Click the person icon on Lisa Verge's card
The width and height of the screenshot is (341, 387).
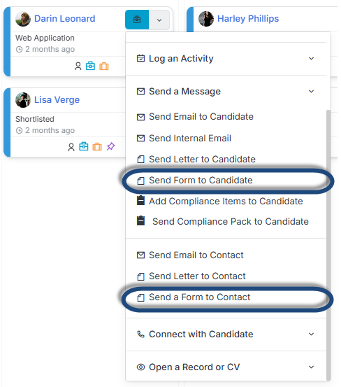coord(71,147)
